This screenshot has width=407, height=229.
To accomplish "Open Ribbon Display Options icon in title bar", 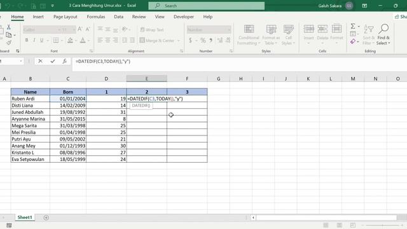I will tap(364, 6).
